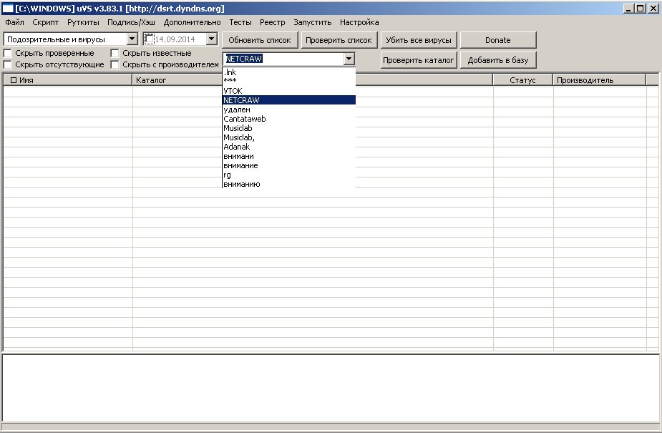Open the Руткиты menu
Screen dimensions: 662x433
[x=83, y=22]
